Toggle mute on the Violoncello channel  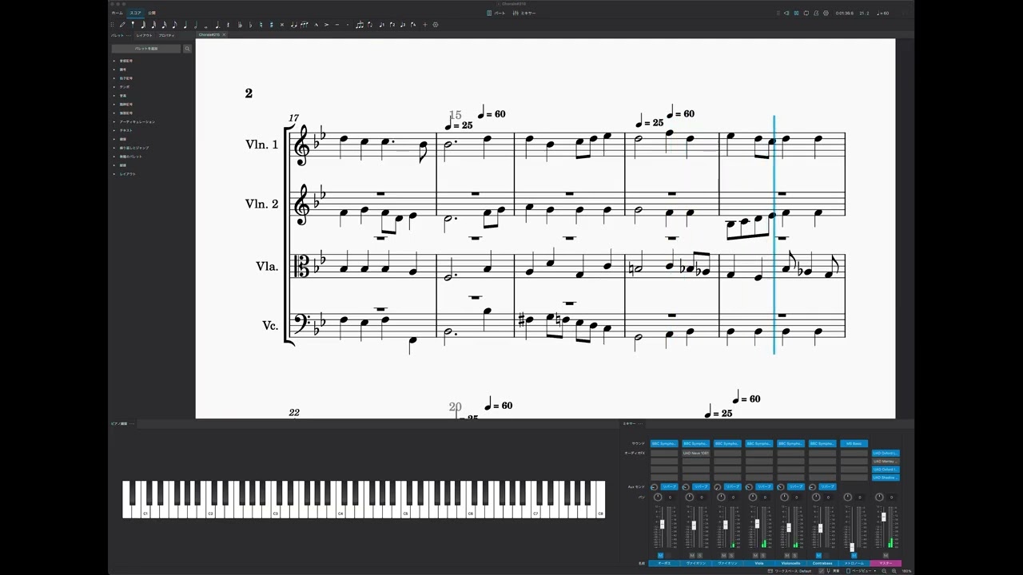pyautogui.click(x=787, y=555)
